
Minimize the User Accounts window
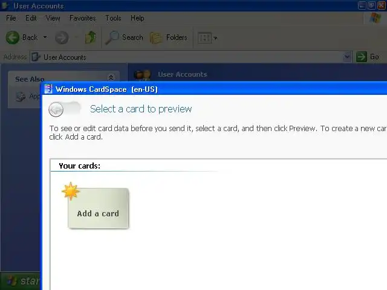362,5
